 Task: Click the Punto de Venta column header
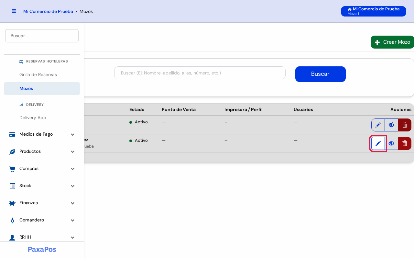coord(179,109)
